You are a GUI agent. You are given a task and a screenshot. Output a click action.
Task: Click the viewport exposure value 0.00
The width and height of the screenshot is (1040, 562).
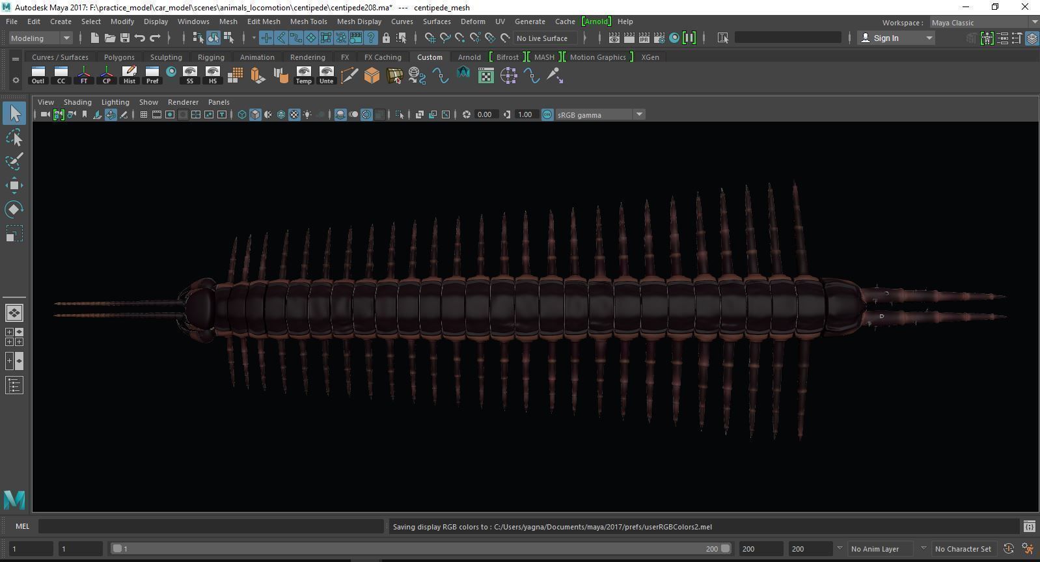485,114
